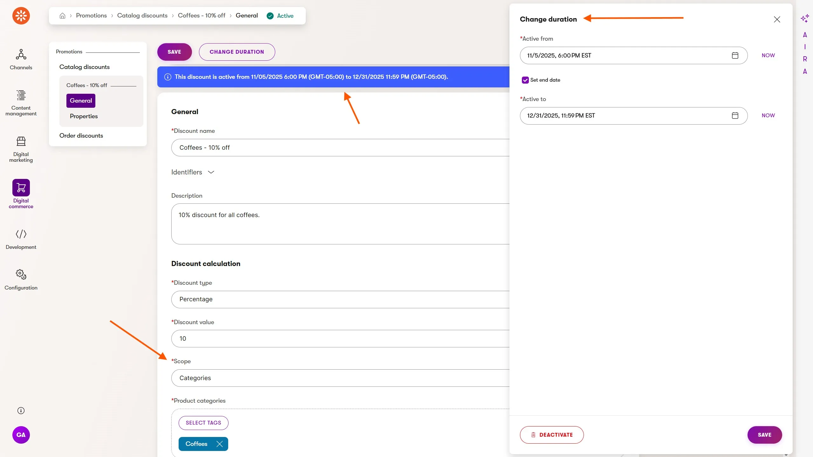Click the Deactivate button
This screenshot has width=813, height=457.
pos(551,435)
